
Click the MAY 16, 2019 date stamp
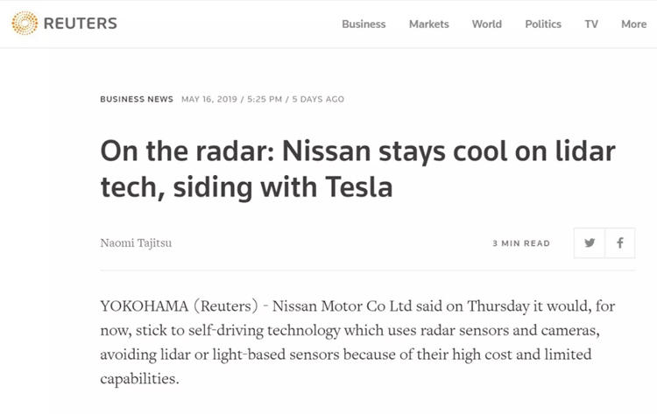click(x=209, y=99)
